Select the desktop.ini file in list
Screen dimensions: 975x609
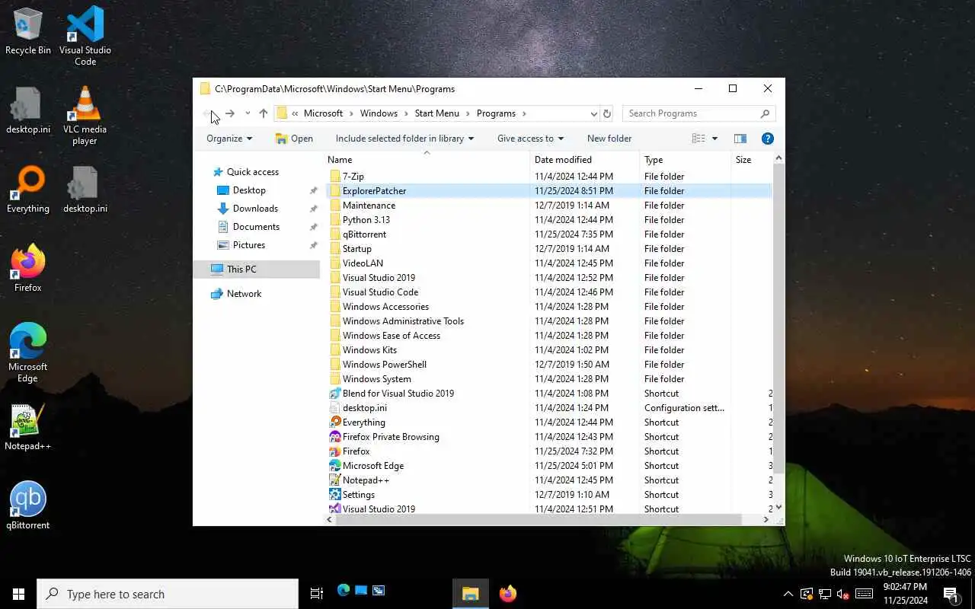(364, 408)
